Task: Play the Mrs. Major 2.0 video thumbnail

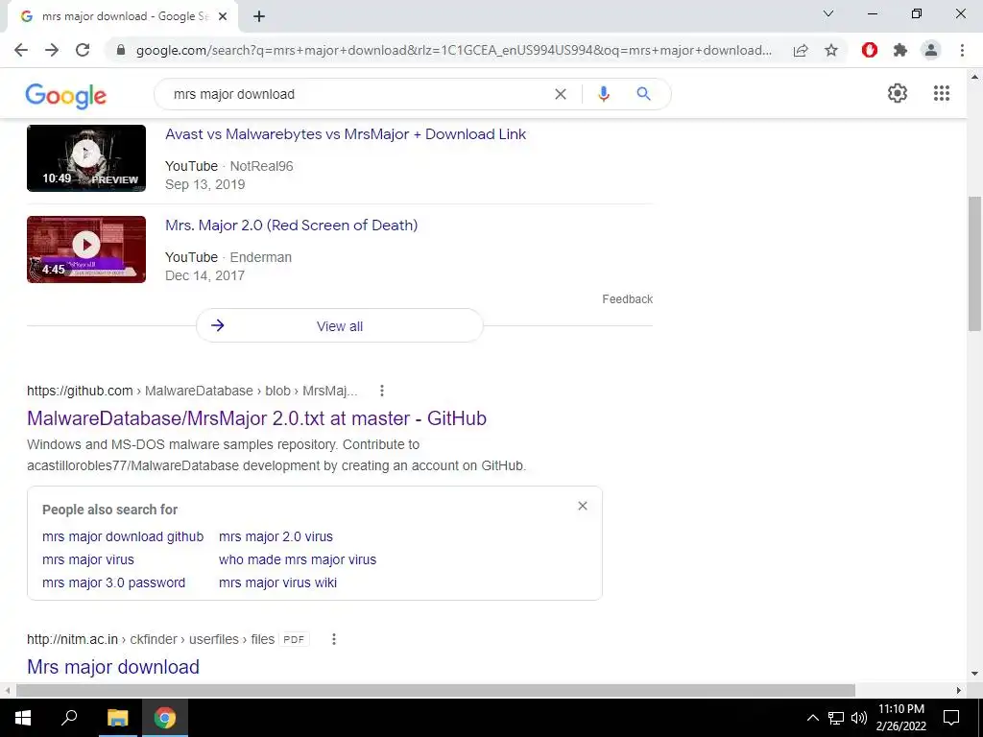Action: (x=86, y=250)
